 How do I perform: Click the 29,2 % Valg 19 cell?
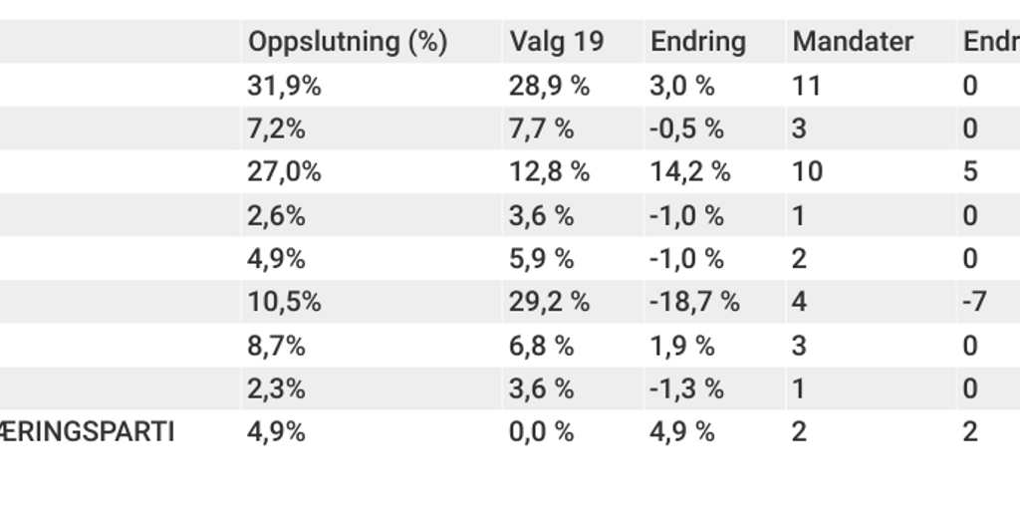[x=549, y=302]
